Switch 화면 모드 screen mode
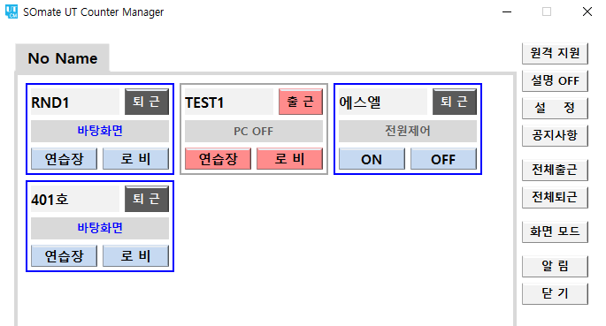The width and height of the screenshot is (606, 326). coord(555,231)
